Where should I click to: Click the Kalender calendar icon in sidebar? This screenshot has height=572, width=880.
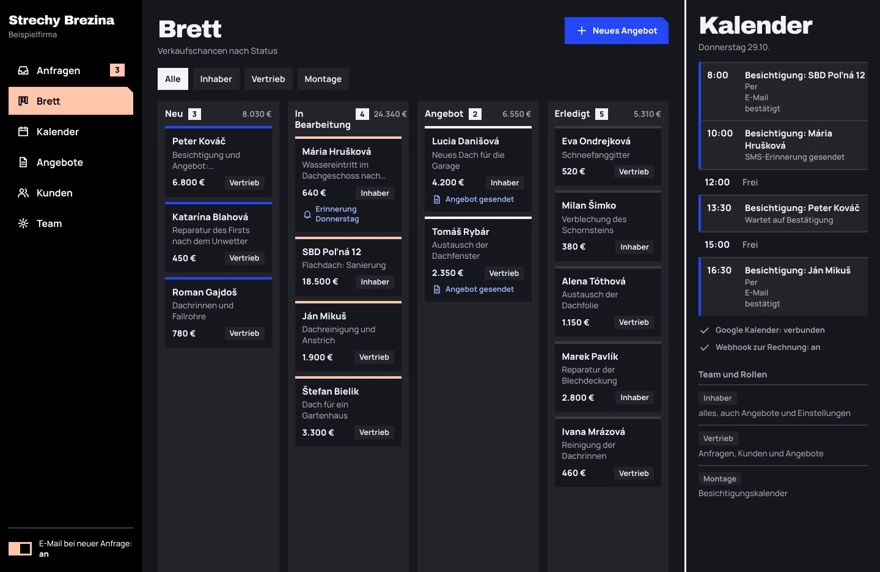[x=23, y=132]
